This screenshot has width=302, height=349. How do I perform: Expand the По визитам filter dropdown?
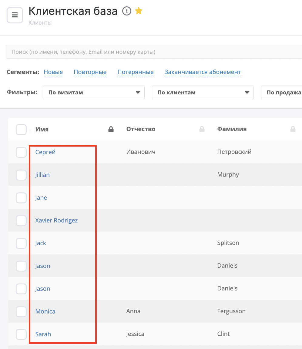coord(93,93)
